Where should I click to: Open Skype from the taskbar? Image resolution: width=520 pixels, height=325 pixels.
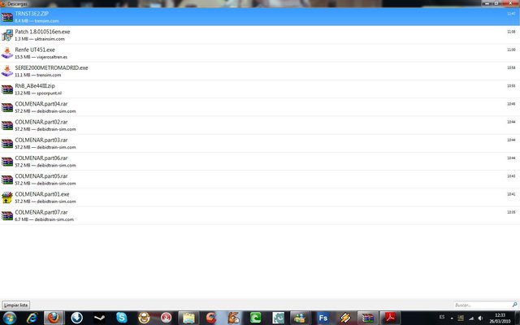(121, 318)
